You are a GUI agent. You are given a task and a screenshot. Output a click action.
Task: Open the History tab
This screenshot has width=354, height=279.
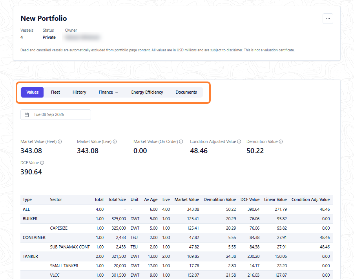(79, 92)
